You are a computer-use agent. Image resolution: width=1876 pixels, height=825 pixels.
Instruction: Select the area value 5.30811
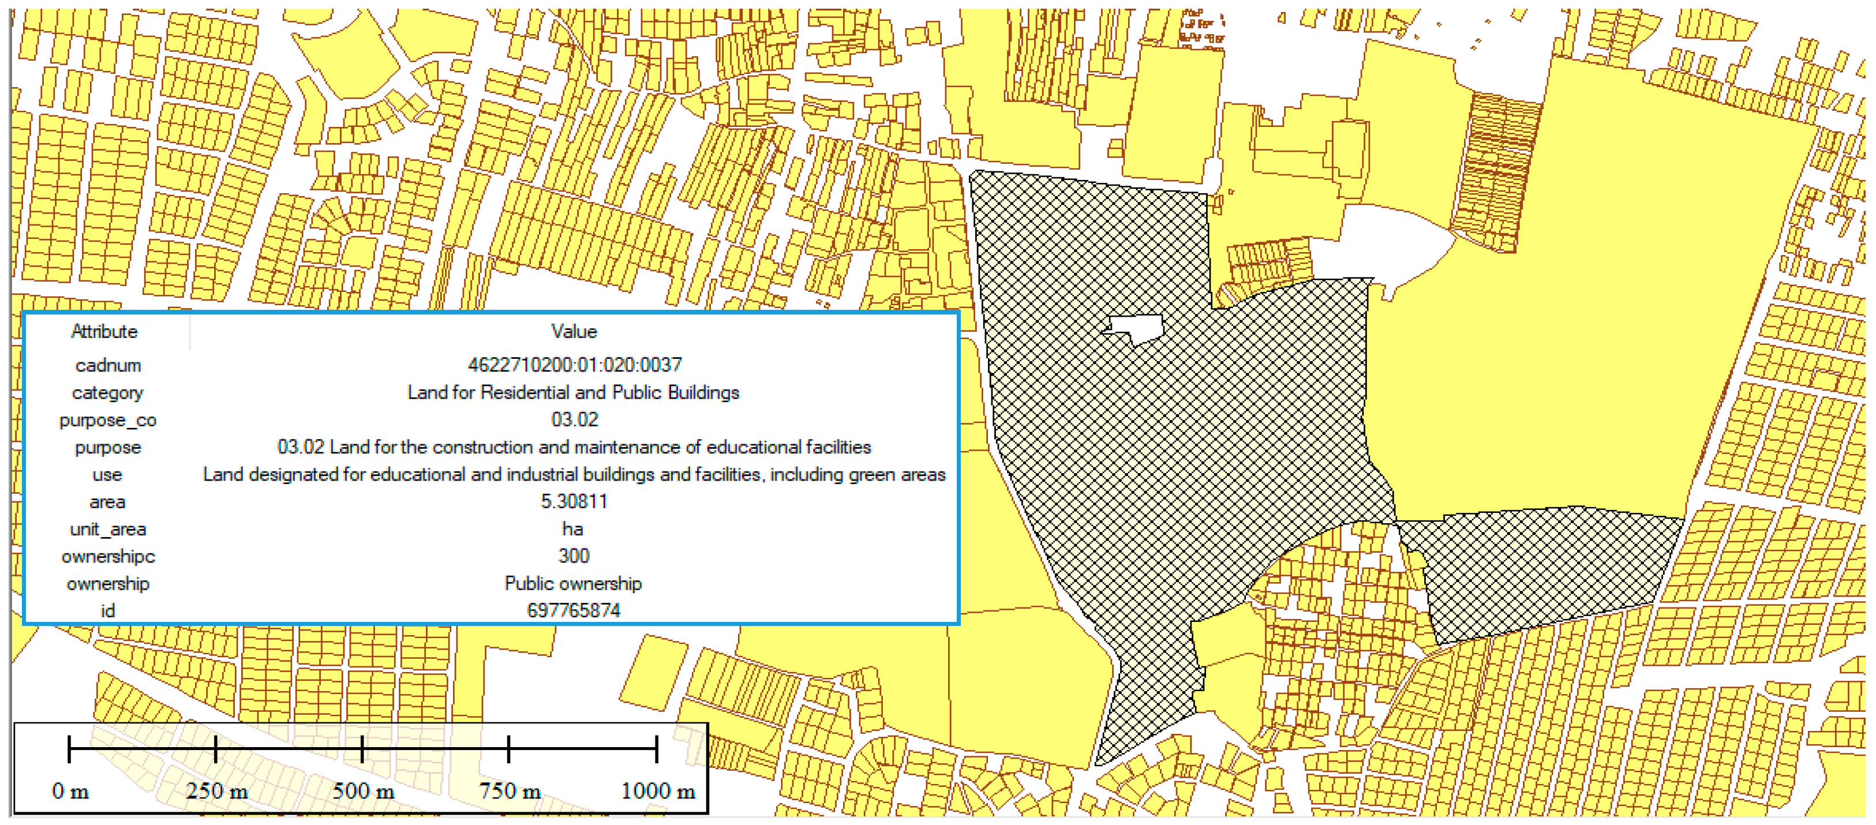pos(574,501)
